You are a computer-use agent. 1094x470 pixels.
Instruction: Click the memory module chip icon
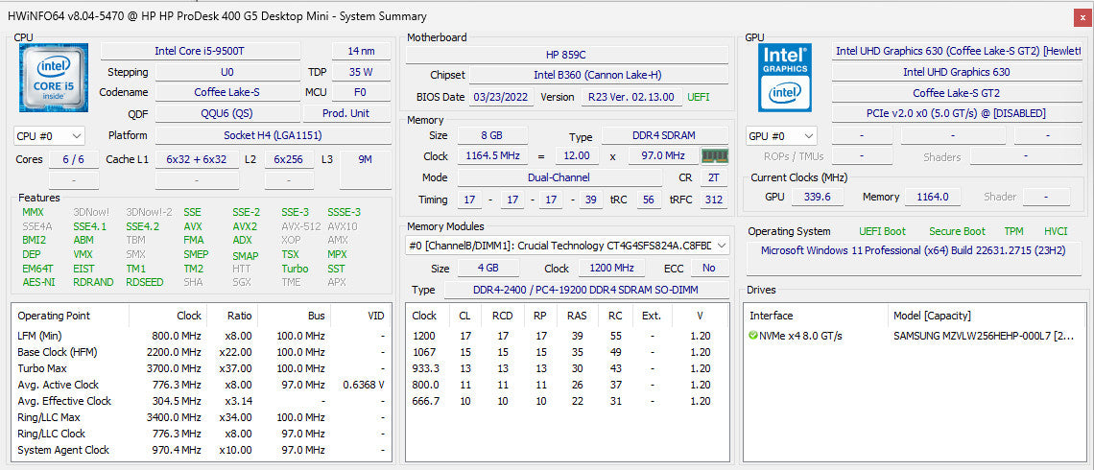(x=714, y=156)
